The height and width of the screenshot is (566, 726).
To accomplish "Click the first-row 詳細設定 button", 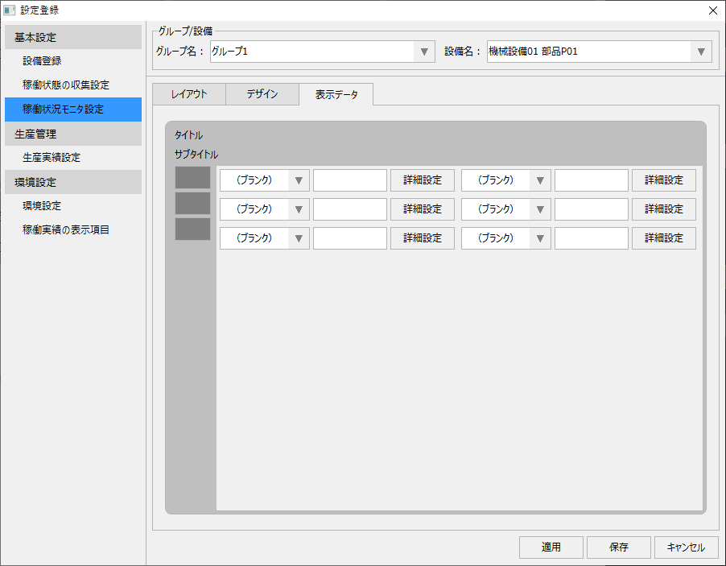I will point(423,180).
